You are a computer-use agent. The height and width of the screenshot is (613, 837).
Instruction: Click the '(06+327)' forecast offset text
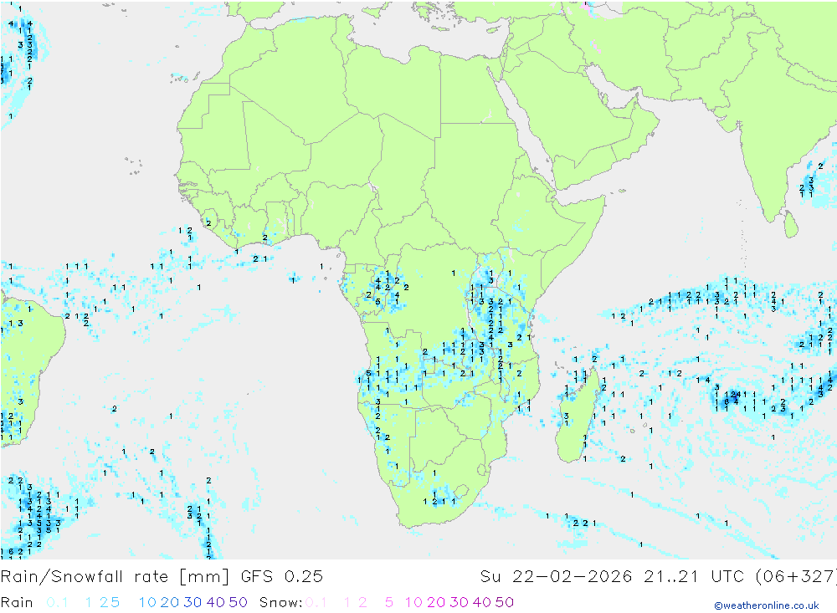[x=796, y=577]
